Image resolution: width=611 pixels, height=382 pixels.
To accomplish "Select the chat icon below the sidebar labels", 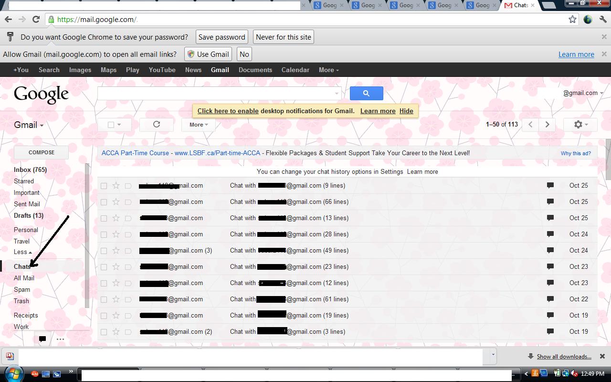I will point(42,339).
